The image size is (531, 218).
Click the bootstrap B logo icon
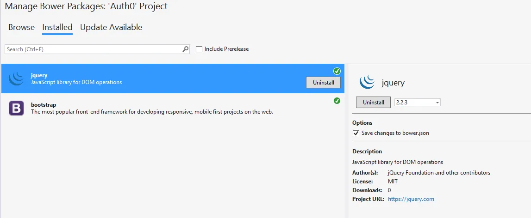coord(16,108)
